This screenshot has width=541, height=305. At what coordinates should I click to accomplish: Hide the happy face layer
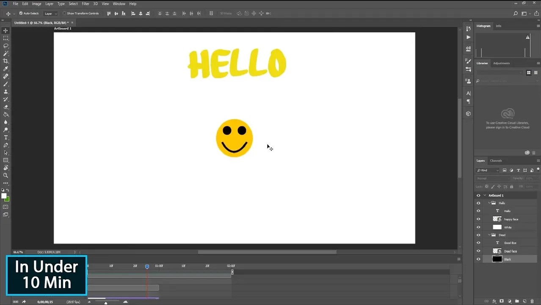[x=478, y=219]
